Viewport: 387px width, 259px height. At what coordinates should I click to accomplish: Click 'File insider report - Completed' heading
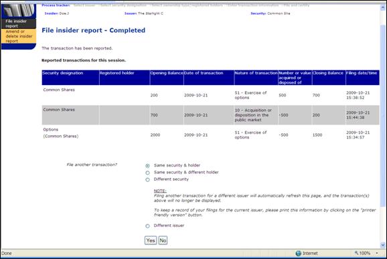tap(94, 30)
